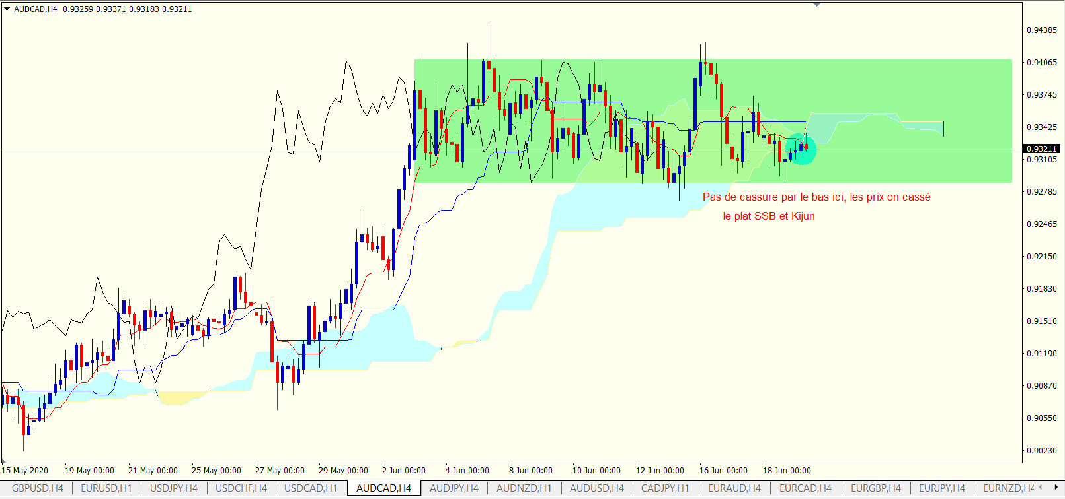Click the '25 May 00:00' time label
The height and width of the screenshot is (499, 1065).
(x=216, y=471)
